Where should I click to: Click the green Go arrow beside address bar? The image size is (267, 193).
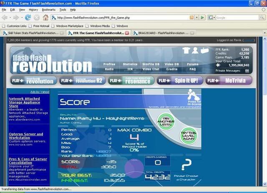coord(202,17)
